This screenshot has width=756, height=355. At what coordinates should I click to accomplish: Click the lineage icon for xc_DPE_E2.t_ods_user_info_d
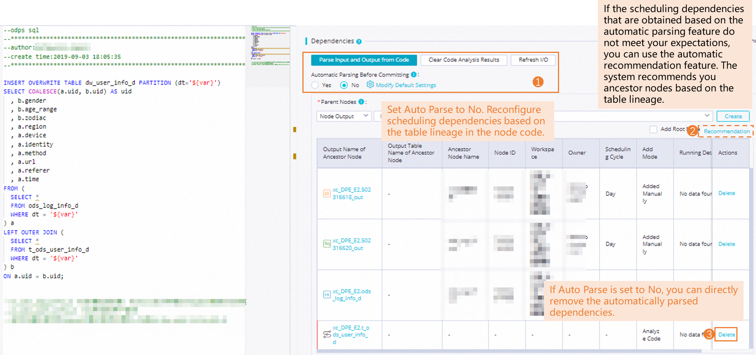click(327, 335)
